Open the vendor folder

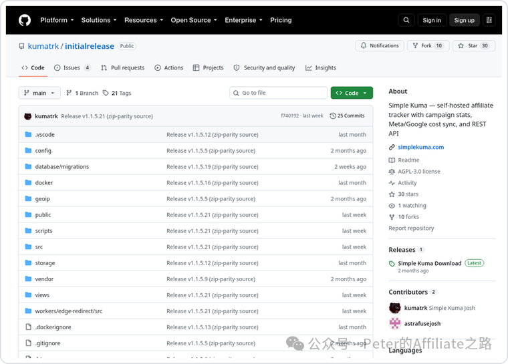(x=44, y=279)
